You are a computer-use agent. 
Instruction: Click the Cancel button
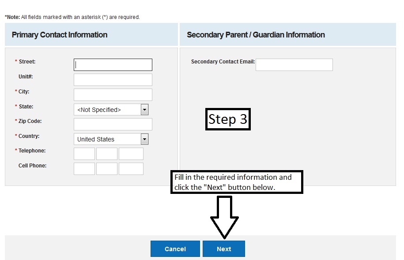[175, 249]
